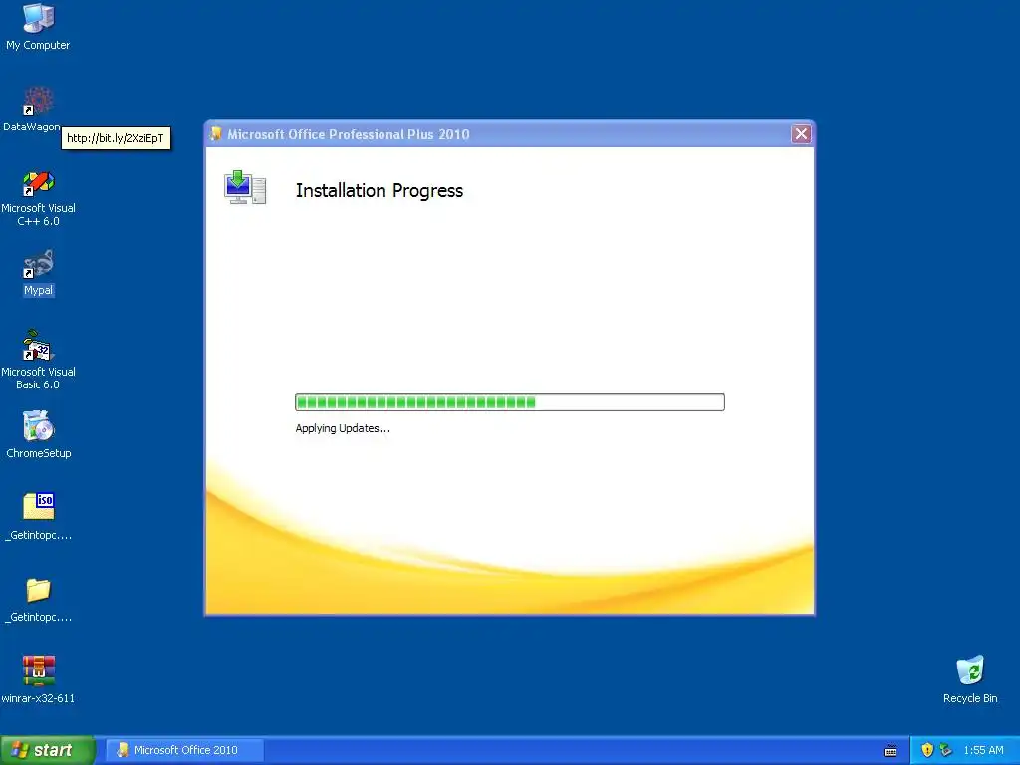Open the Start menu
Viewport: 1020px width, 765px height.
[x=48, y=750]
